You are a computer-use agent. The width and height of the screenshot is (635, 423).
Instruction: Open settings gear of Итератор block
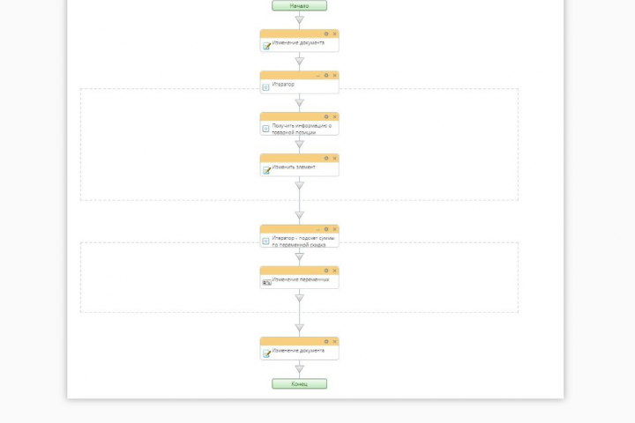326,75
